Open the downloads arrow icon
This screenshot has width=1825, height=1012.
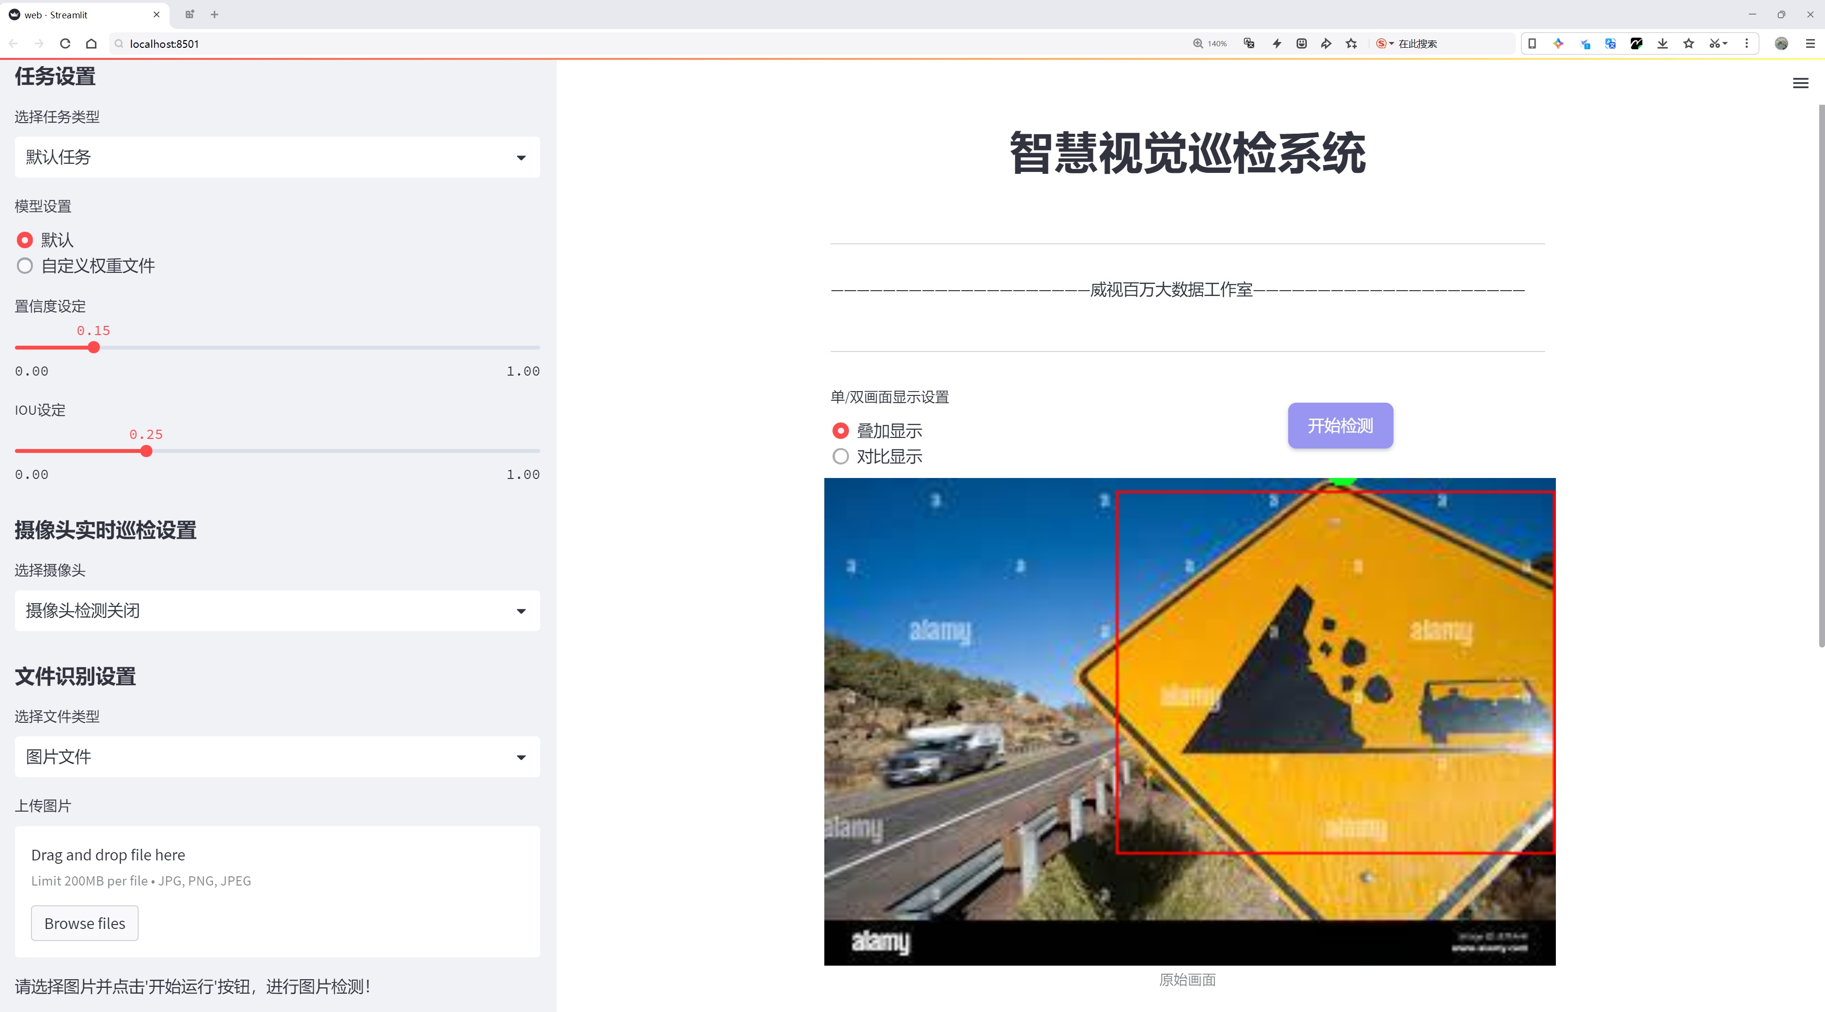[x=1662, y=44]
